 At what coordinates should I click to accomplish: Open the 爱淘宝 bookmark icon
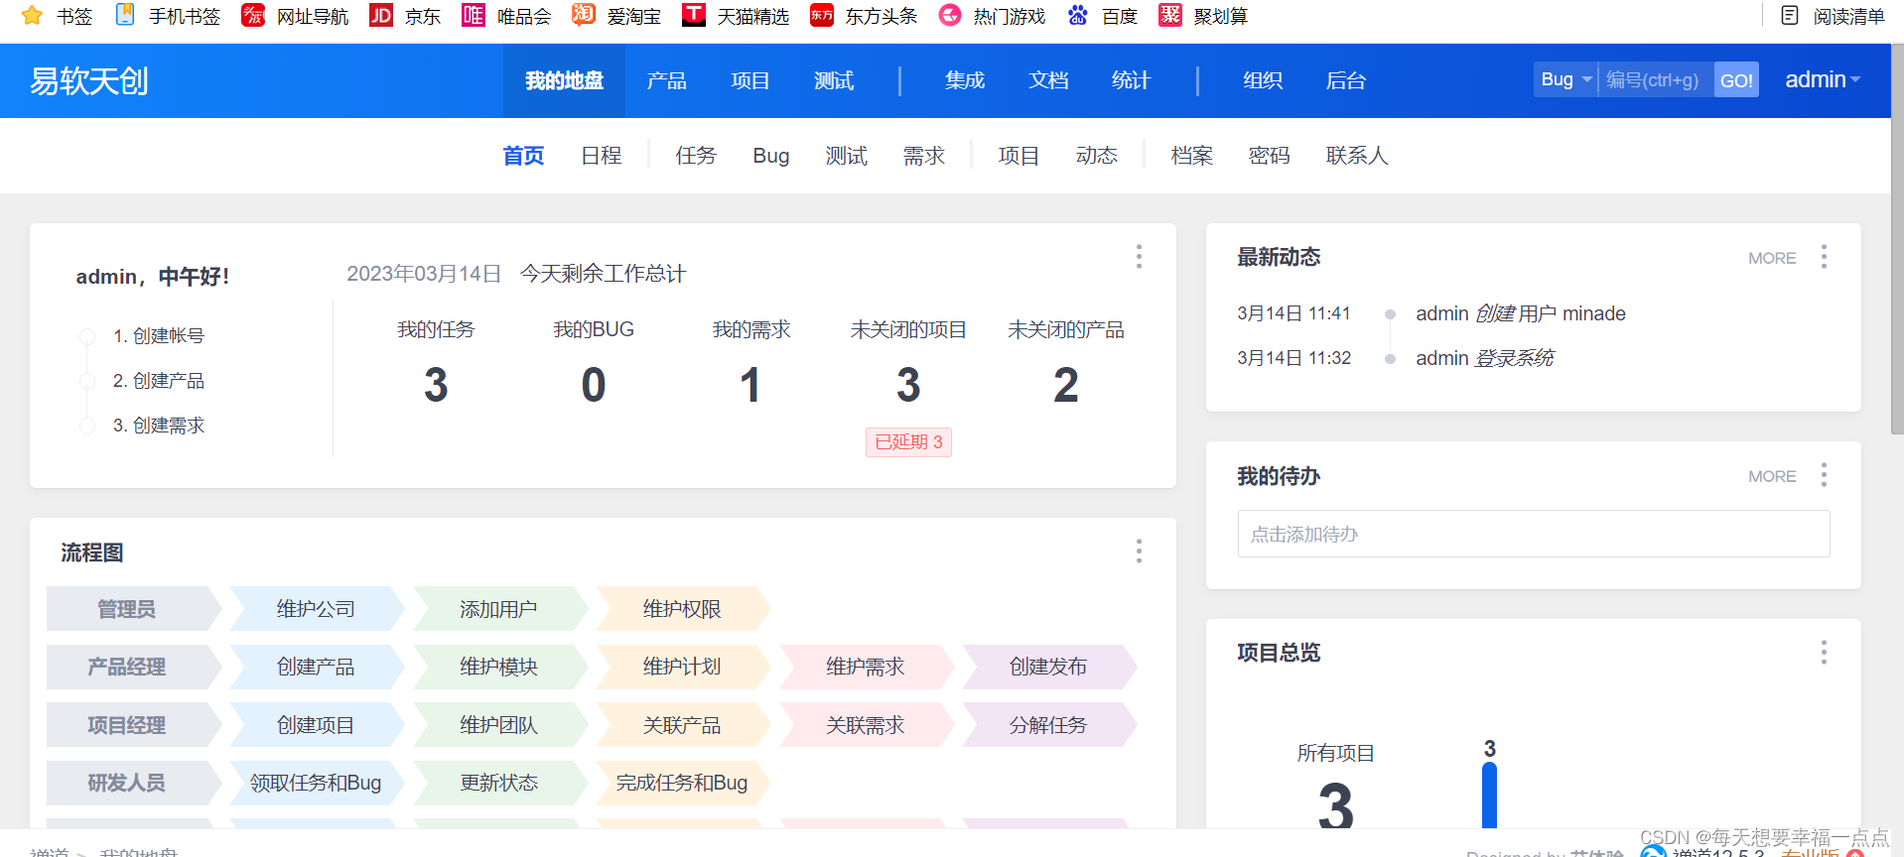pyautogui.click(x=583, y=15)
